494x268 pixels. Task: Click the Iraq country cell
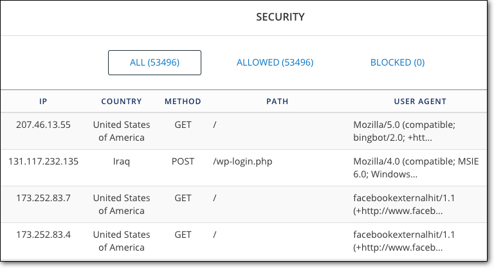point(122,161)
